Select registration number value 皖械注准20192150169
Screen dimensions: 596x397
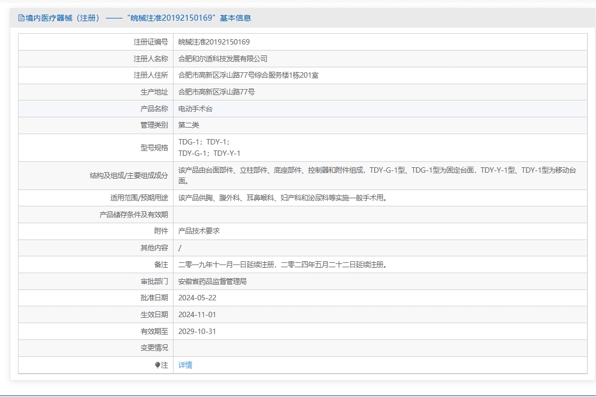coord(214,42)
